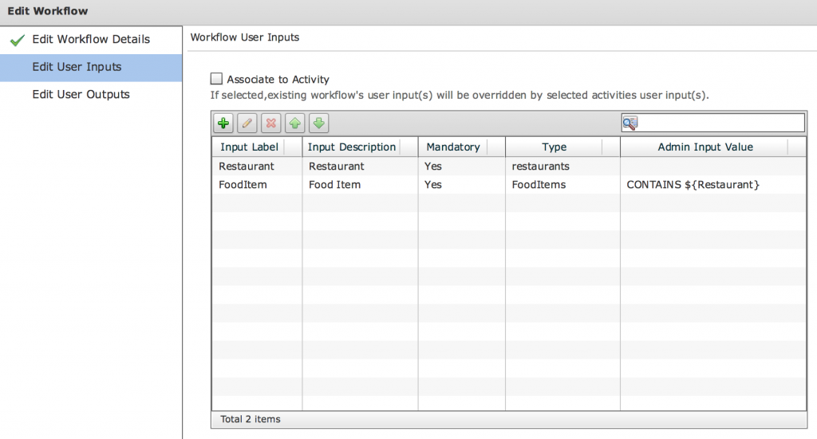Click the magnifier search icon
The height and width of the screenshot is (439, 817).
630,123
